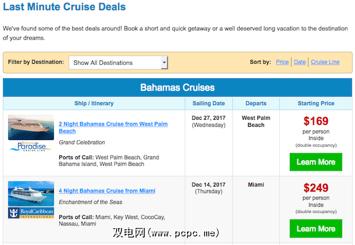355x245 pixels.
Task: Click the Grand Celebration ship photo
Action: pyautogui.click(x=31, y=127)
